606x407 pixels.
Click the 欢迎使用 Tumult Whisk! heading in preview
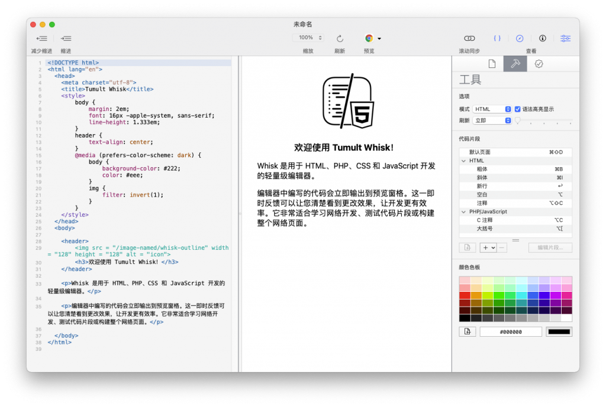click(x=344, y=148)
